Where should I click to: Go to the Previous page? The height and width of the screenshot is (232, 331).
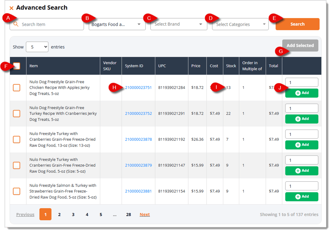[x=25, y=215]
